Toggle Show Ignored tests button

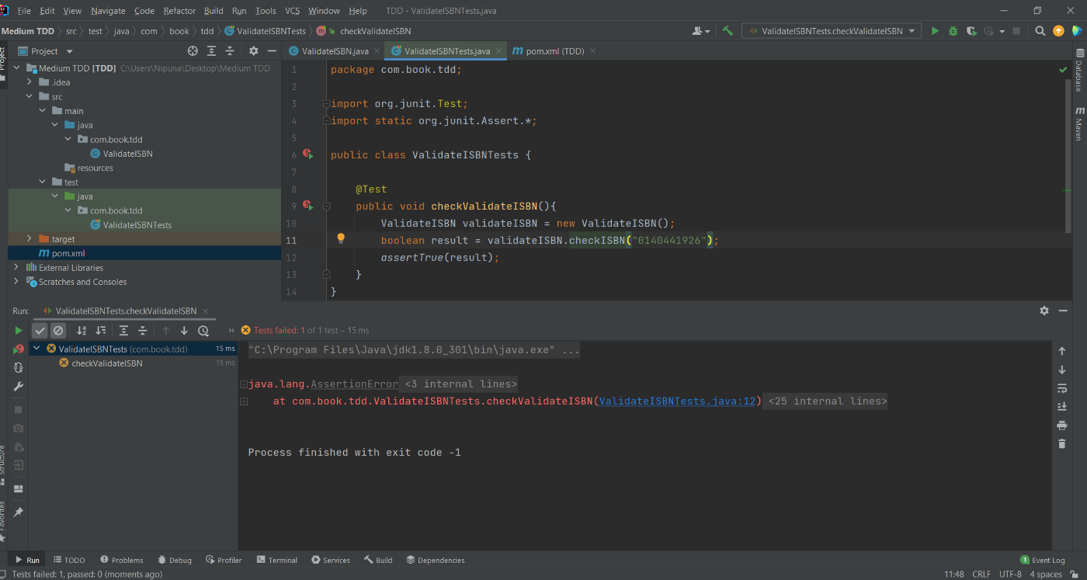[58, 331]
